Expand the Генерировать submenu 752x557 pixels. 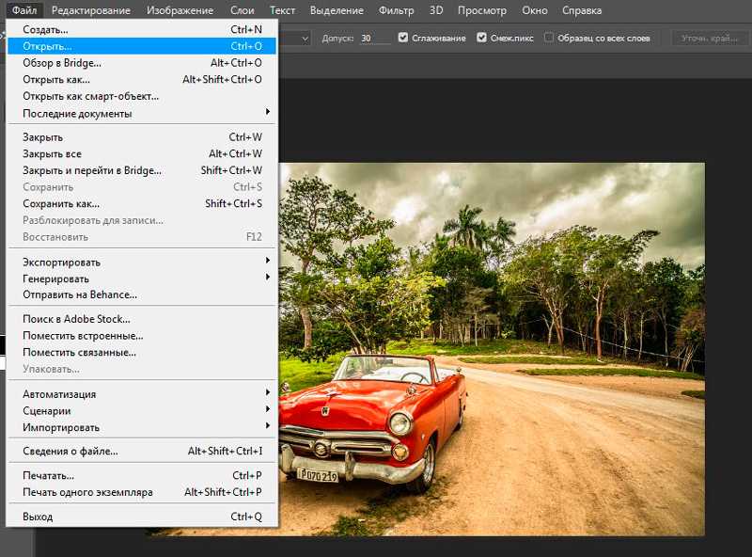[x=142, y=278]
